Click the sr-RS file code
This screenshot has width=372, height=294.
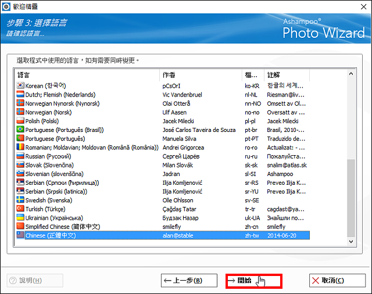[252, 182]
